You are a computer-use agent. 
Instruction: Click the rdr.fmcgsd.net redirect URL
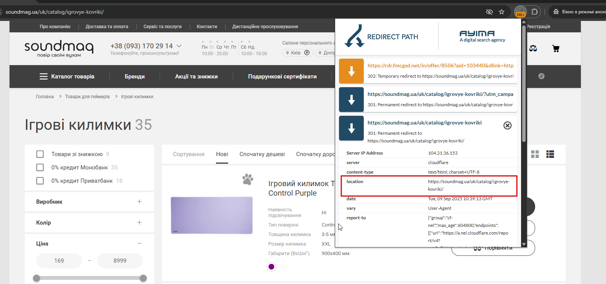click(x=440, y=65)
